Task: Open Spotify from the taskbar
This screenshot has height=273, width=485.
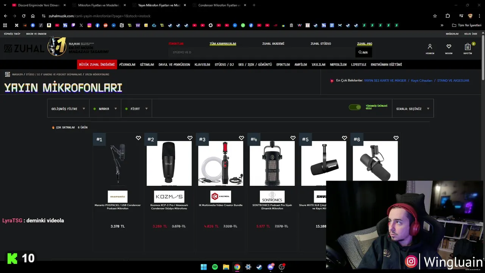Action: click(x=215, y=267)
